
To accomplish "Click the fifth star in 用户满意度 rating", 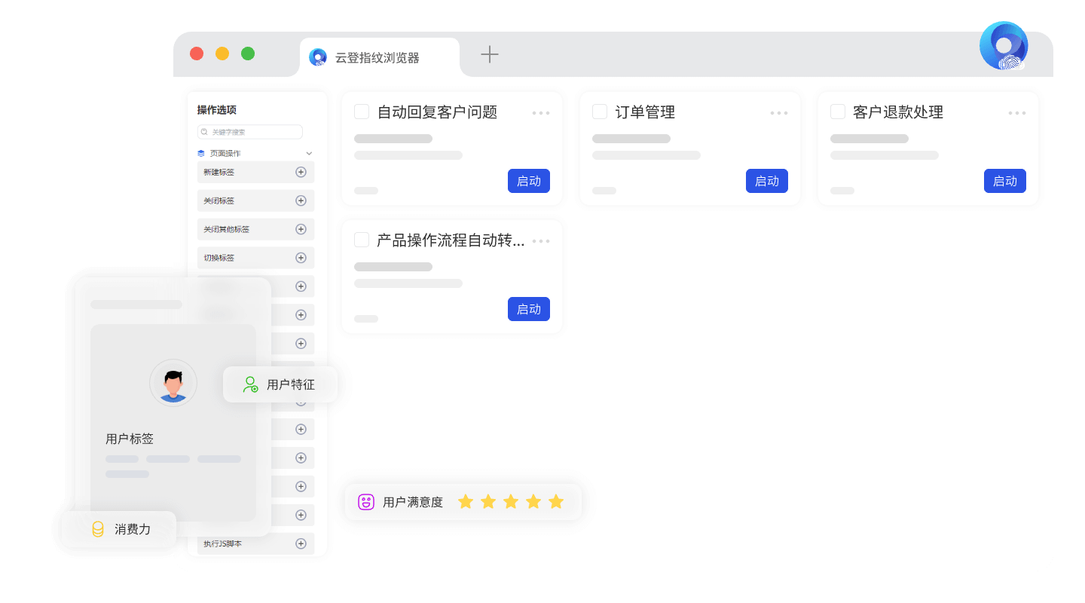I will 556,501.
